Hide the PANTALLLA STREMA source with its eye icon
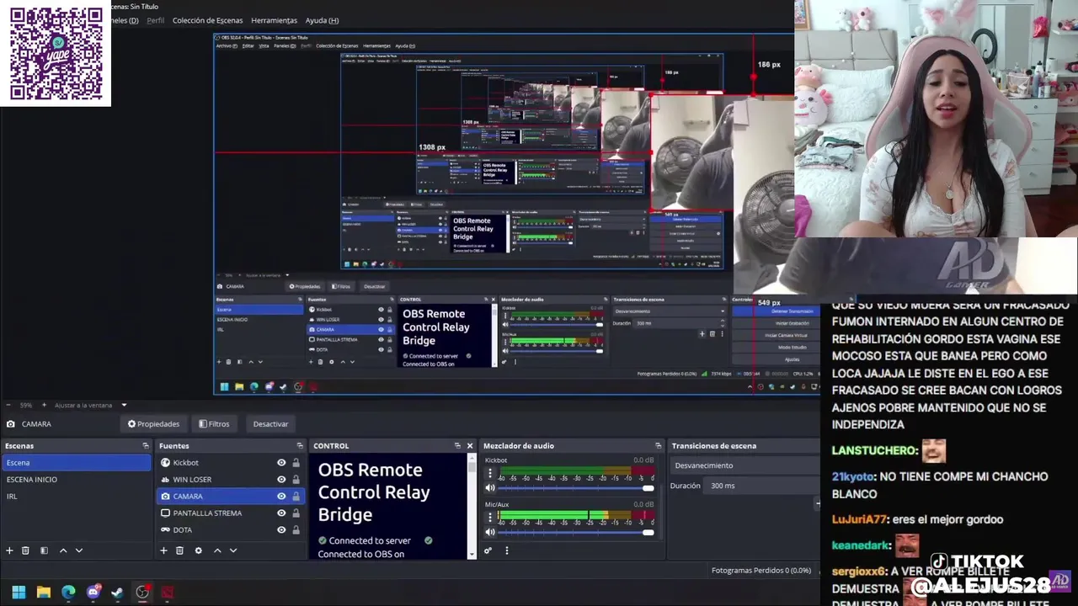Viewport: 1078px width, 606px height. click(281, 513)
